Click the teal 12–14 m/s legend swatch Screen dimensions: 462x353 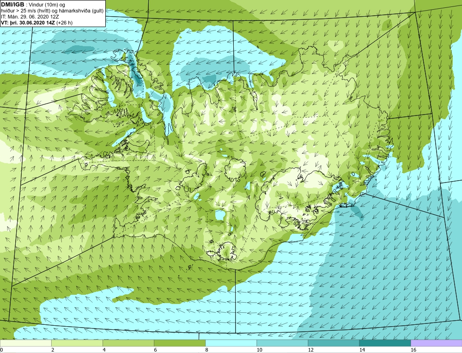tap(334, 343)
